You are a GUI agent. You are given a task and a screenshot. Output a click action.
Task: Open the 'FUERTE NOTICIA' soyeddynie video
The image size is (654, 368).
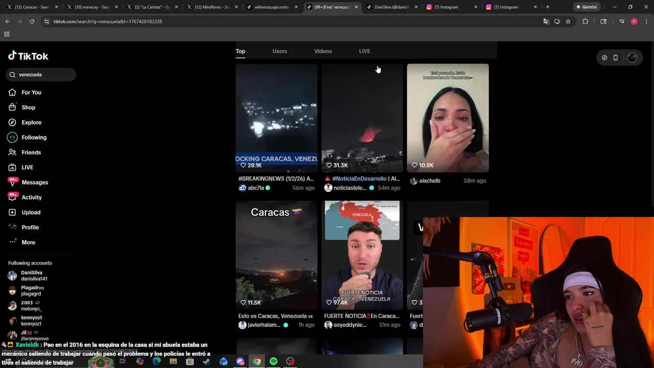point(362,255)
